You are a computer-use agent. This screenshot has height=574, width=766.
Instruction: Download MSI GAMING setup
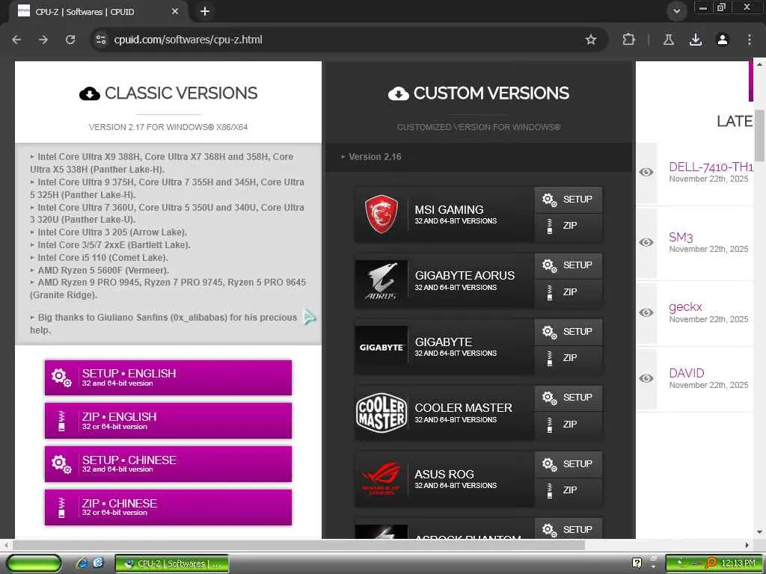coord(569,199)
